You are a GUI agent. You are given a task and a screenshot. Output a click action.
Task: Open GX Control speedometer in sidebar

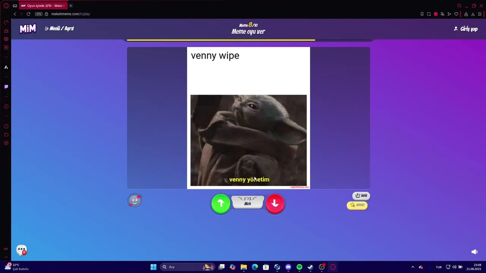(x=6, y=22)
